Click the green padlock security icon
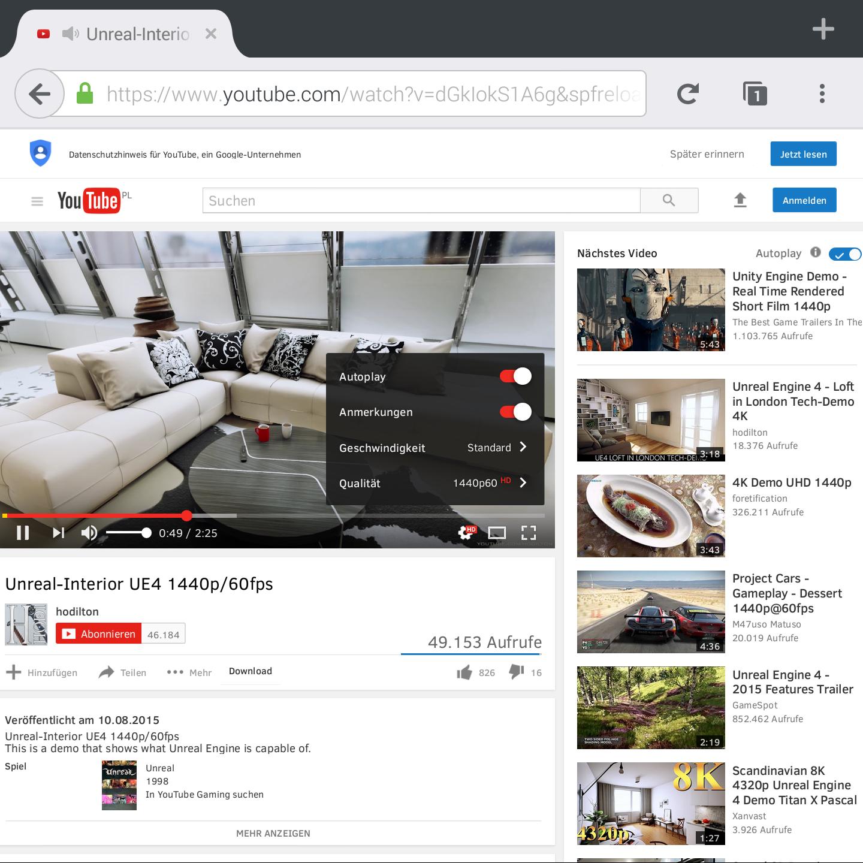Screen dimensions: 863x863 tap(85, 93)
